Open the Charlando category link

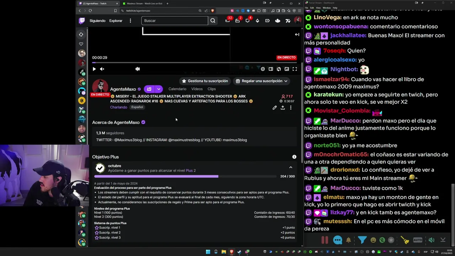tap(118, 107)
